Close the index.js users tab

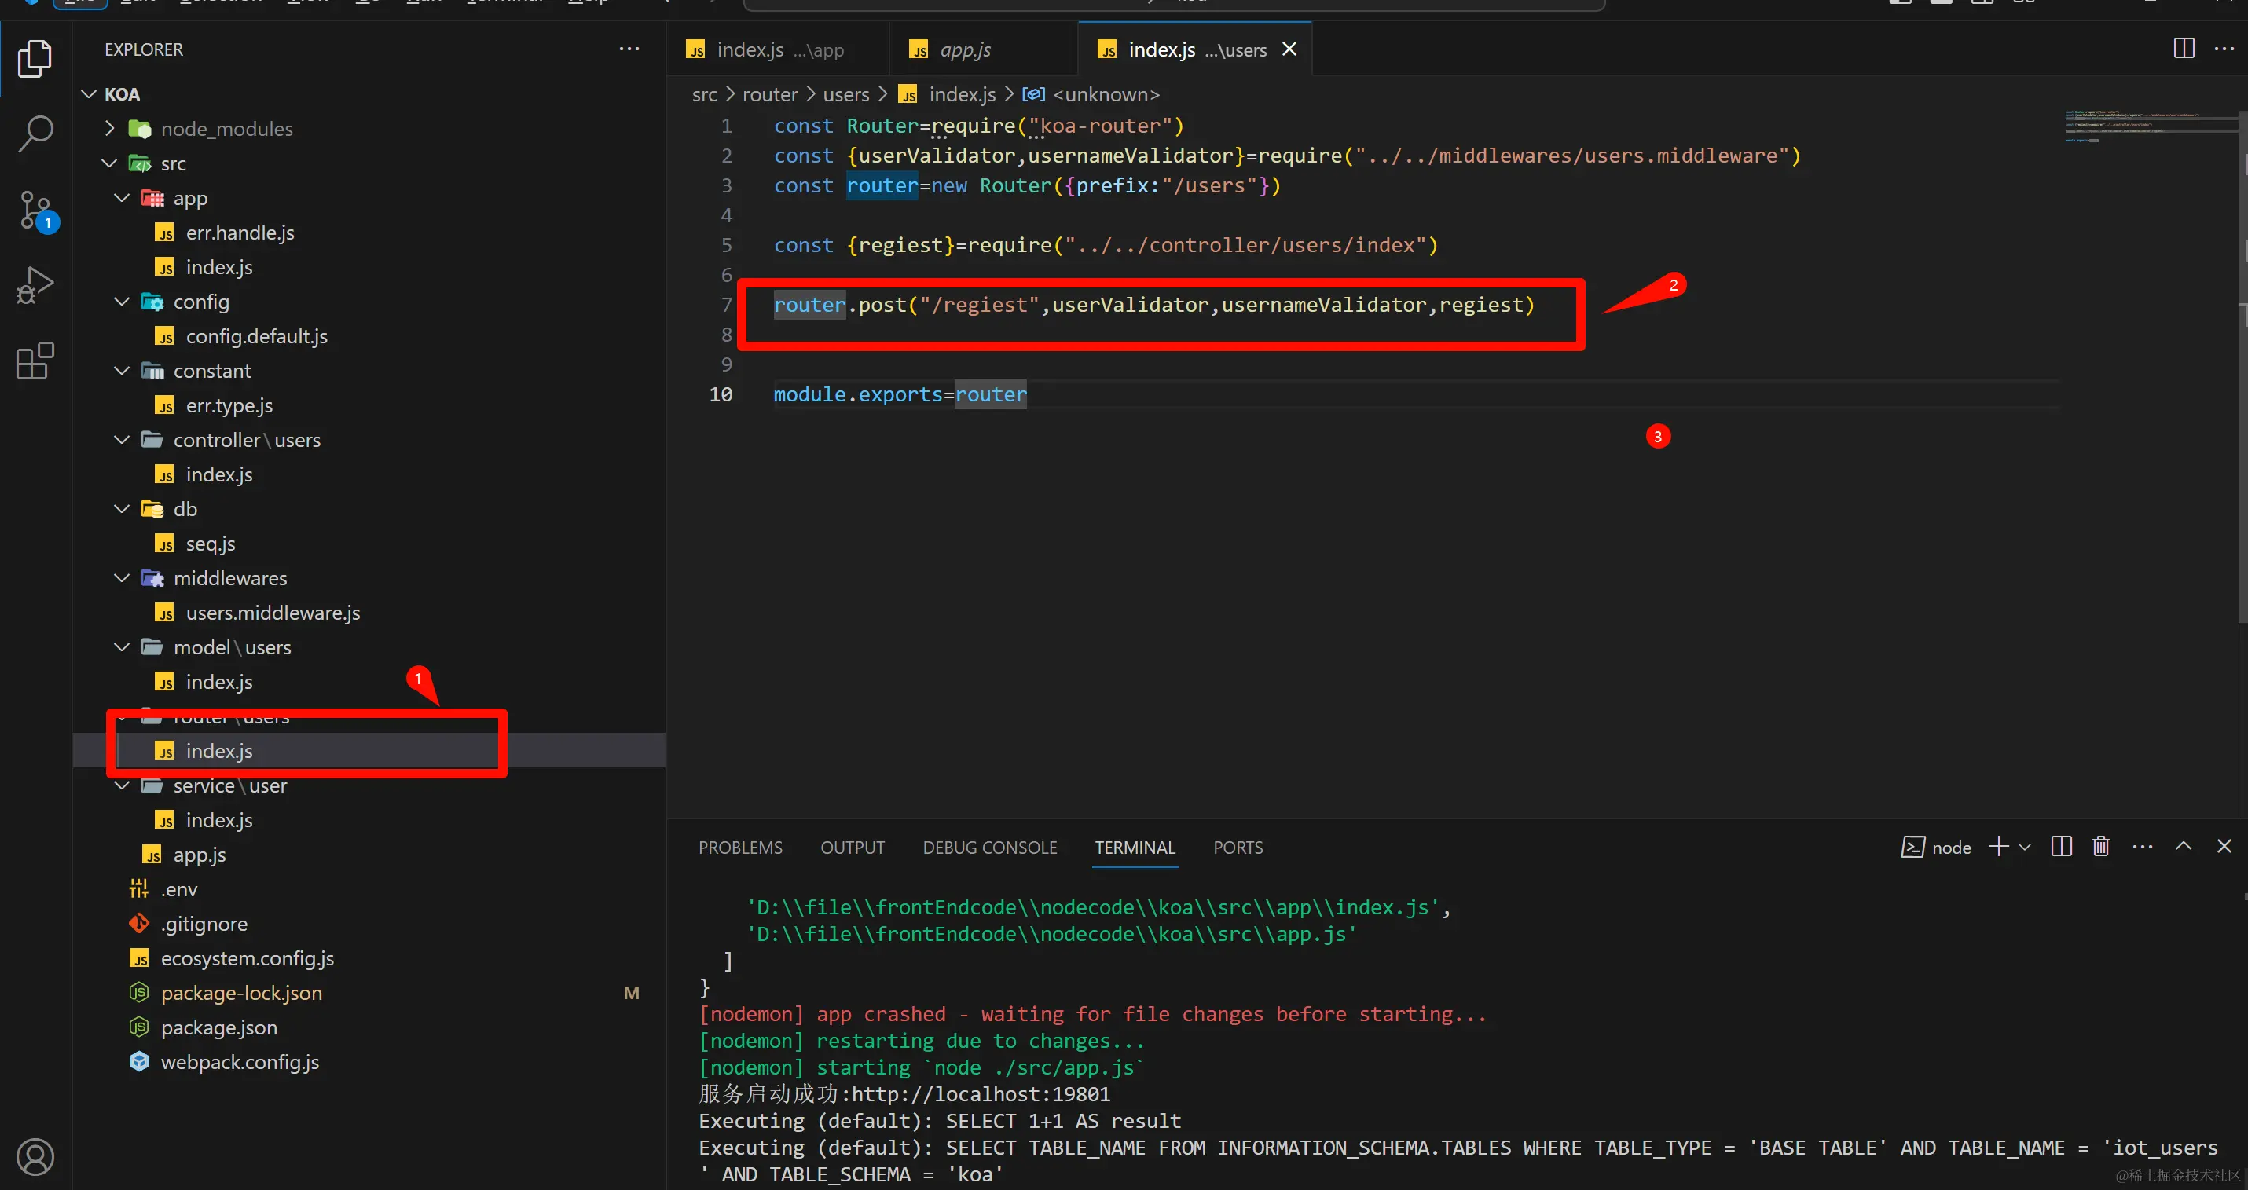click(1289, 49)
